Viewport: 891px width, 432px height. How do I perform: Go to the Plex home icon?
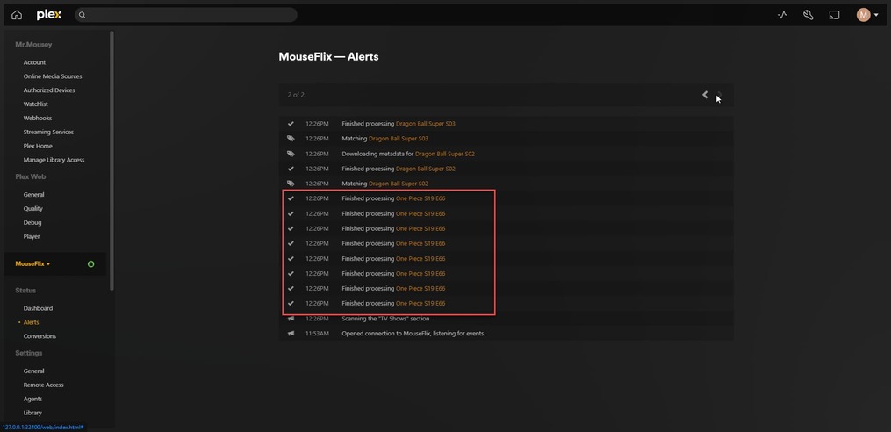coord(17,15)
